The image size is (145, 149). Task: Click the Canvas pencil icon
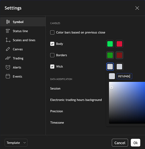click(8, 49)
